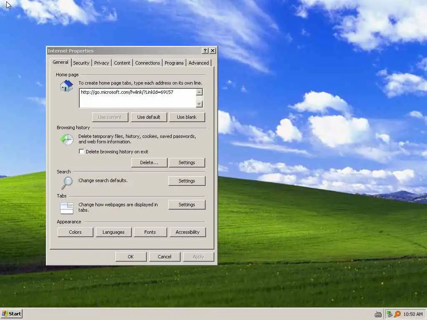The image size is (427, 320).
Task: Click the Browsing history clock icon
Action: point(67,139)
